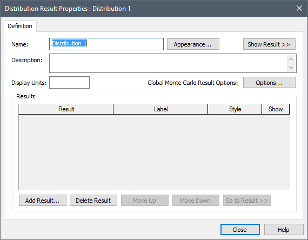The width and height of the screenshot is (308, 240).
Task: Click the Result column header
Action: (x=66, y=109)
